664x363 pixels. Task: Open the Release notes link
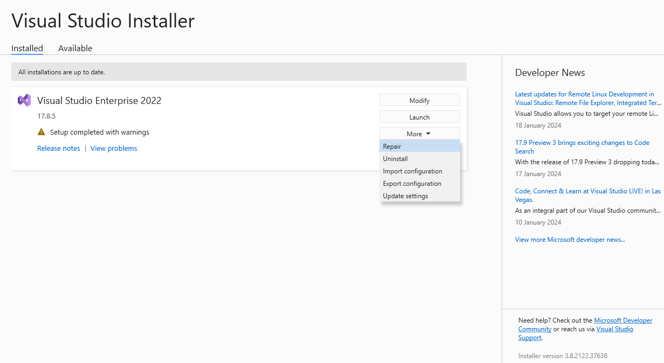59,148
